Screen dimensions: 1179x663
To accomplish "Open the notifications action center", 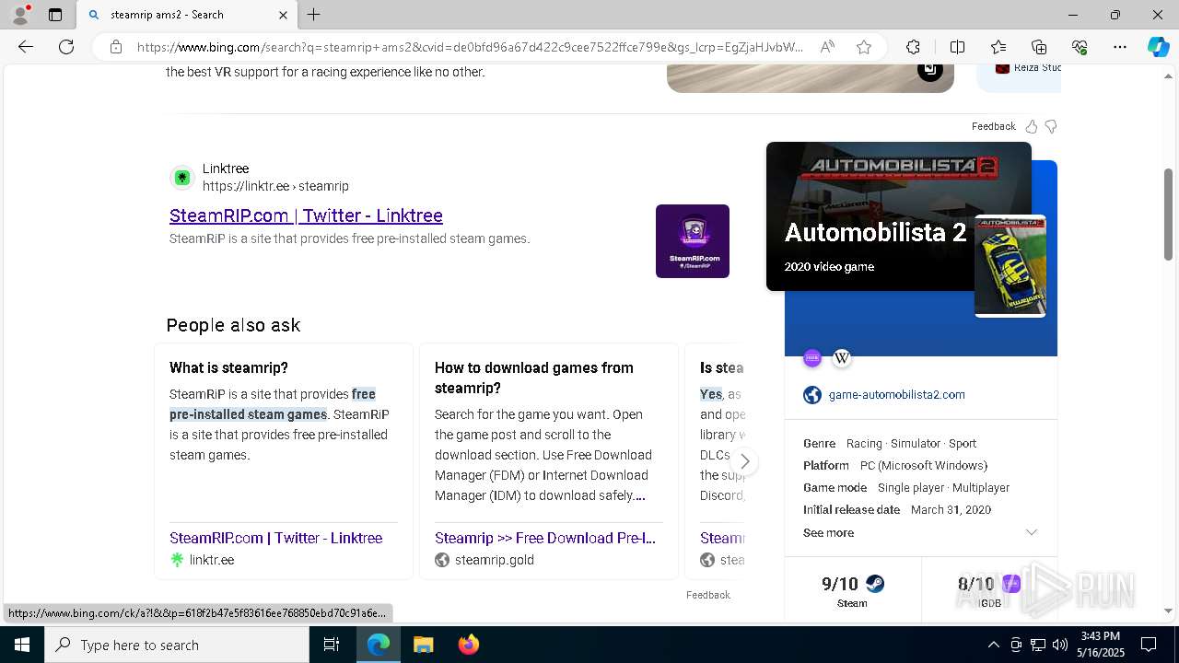I will coord(1149,645).
